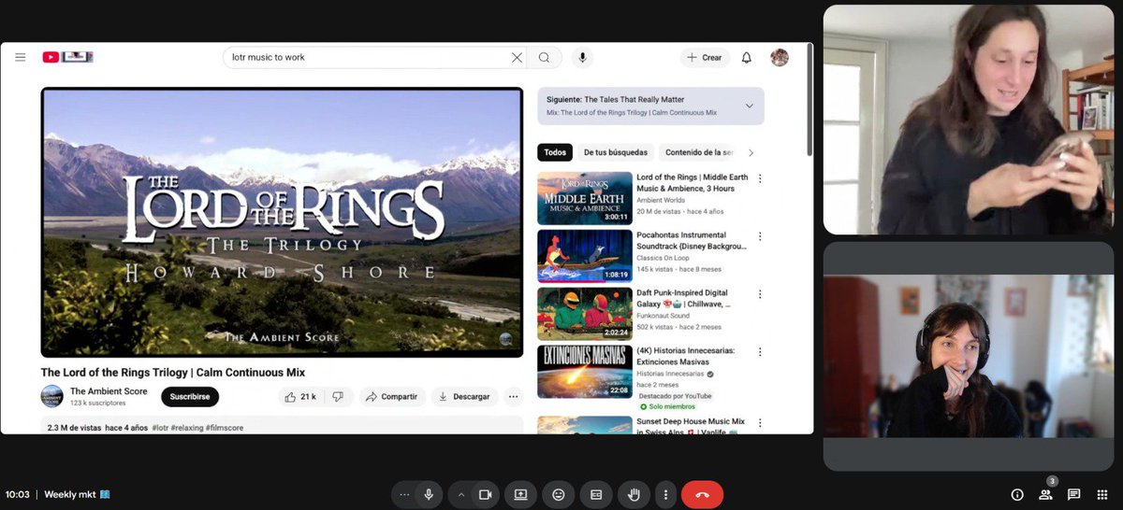Click the Lord of the Rings video player

[x=282, y=222]
